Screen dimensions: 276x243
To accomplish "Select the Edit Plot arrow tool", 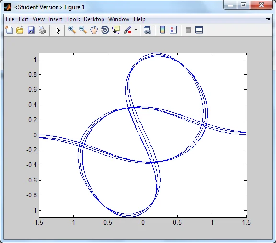I will click(57, 30).
